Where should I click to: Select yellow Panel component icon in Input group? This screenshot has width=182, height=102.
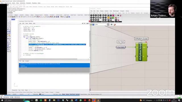pyautogui.click(x=108, y=18)
